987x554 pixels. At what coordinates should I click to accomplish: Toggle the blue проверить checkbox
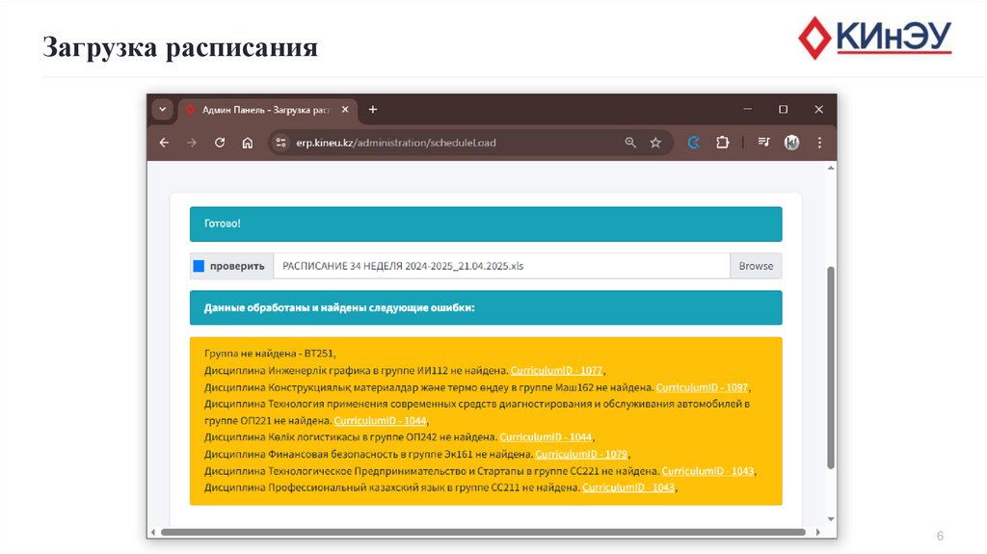tap(199, 266)
